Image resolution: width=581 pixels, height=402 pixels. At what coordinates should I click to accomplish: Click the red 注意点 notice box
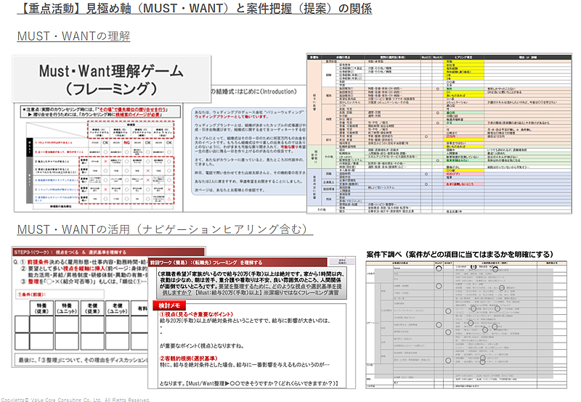click(102, 111)
